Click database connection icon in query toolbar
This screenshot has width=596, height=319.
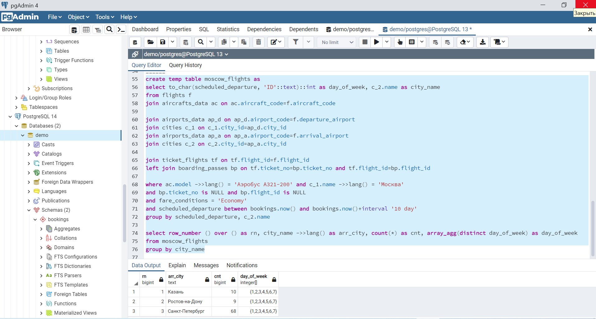(135, 42)
